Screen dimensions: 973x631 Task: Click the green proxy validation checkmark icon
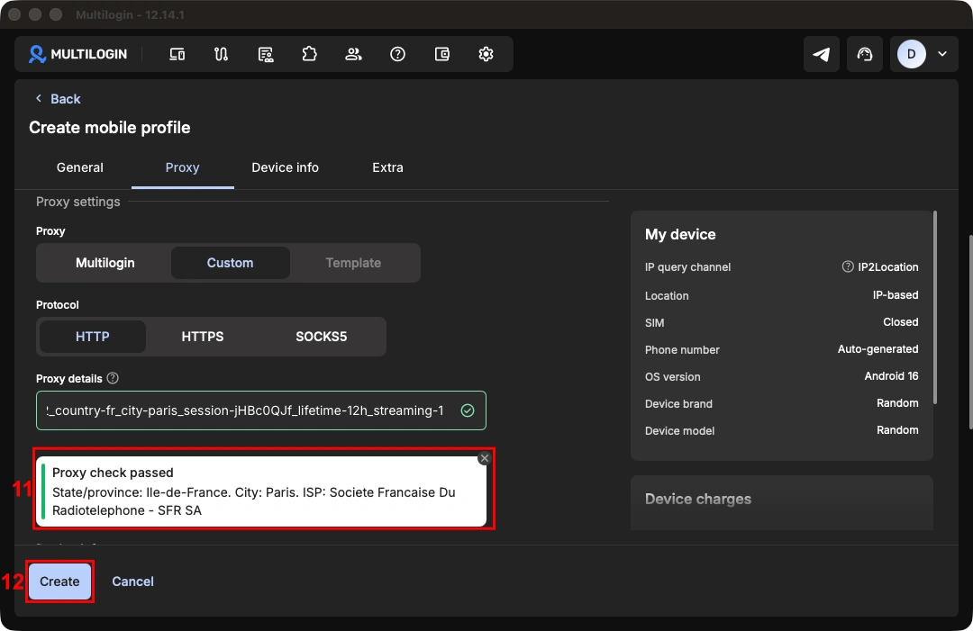pos(468,410)
